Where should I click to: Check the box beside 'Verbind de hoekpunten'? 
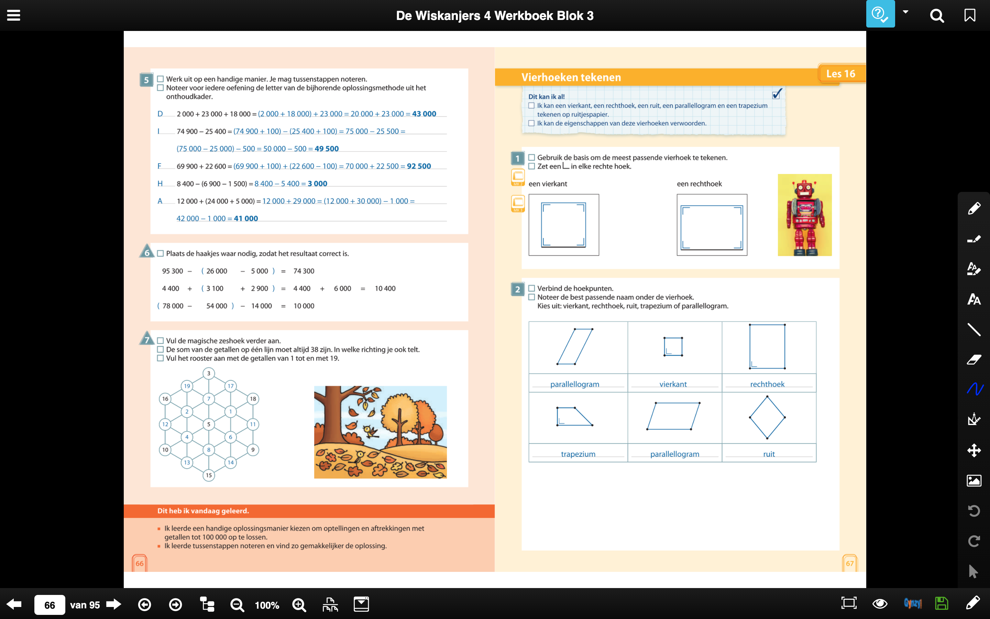click(531, 288)
